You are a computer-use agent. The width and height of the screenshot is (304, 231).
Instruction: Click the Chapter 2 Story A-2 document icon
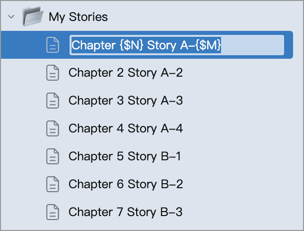pyautogui.click(x=53, y=73)
